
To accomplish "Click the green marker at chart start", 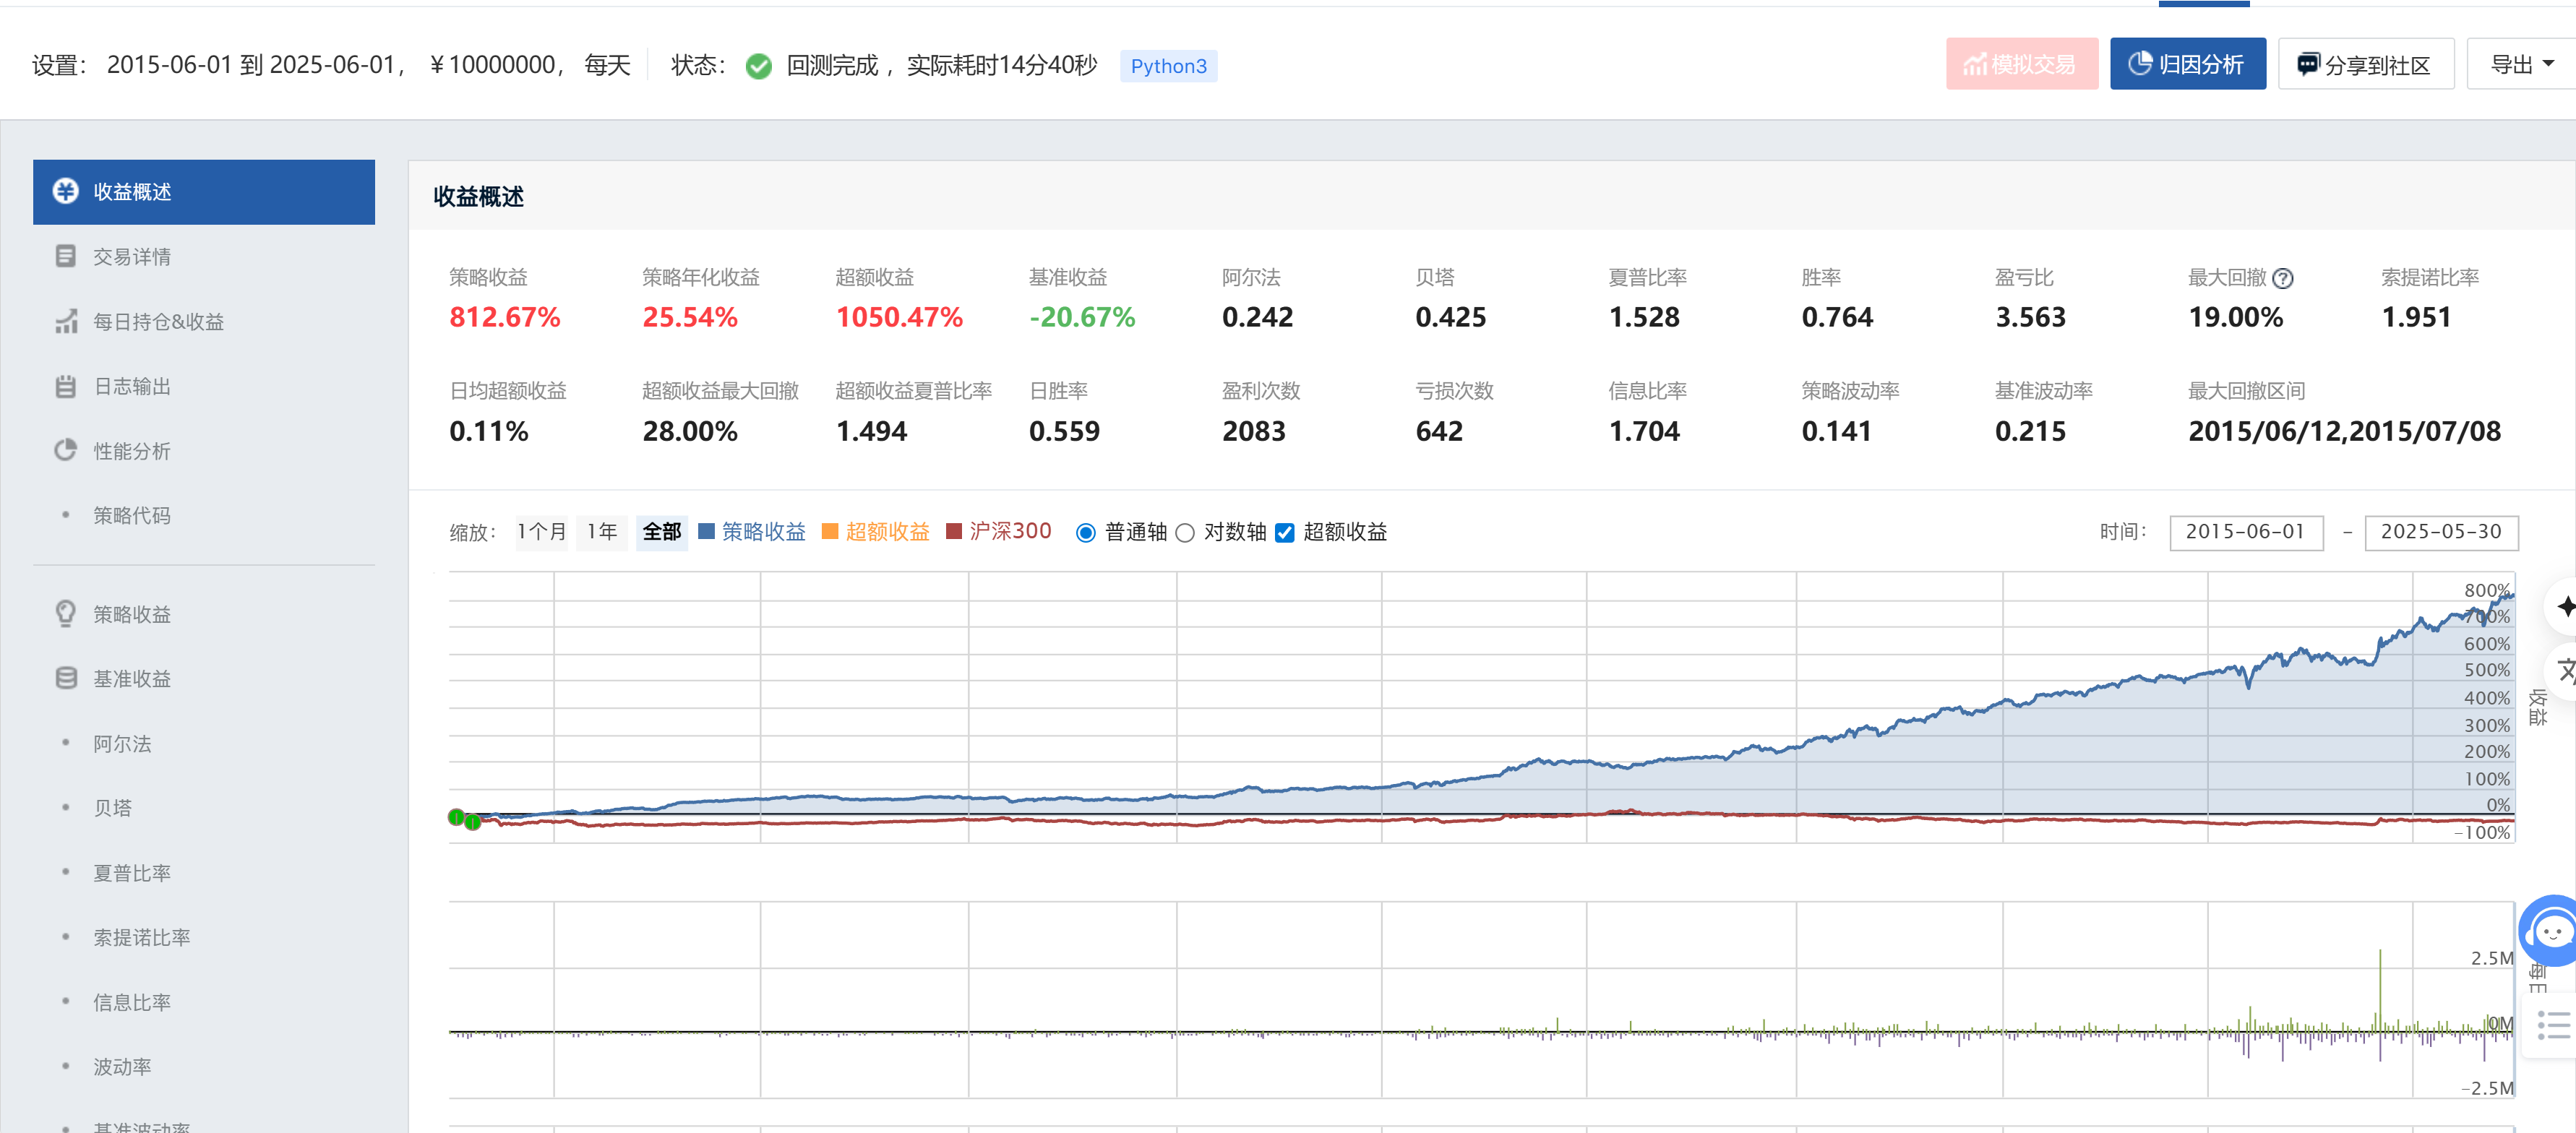I will tap(457, 818).
